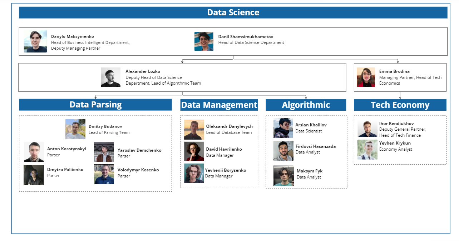Click Ihor Kendiukhov's profile photo

tap(367, 129)
